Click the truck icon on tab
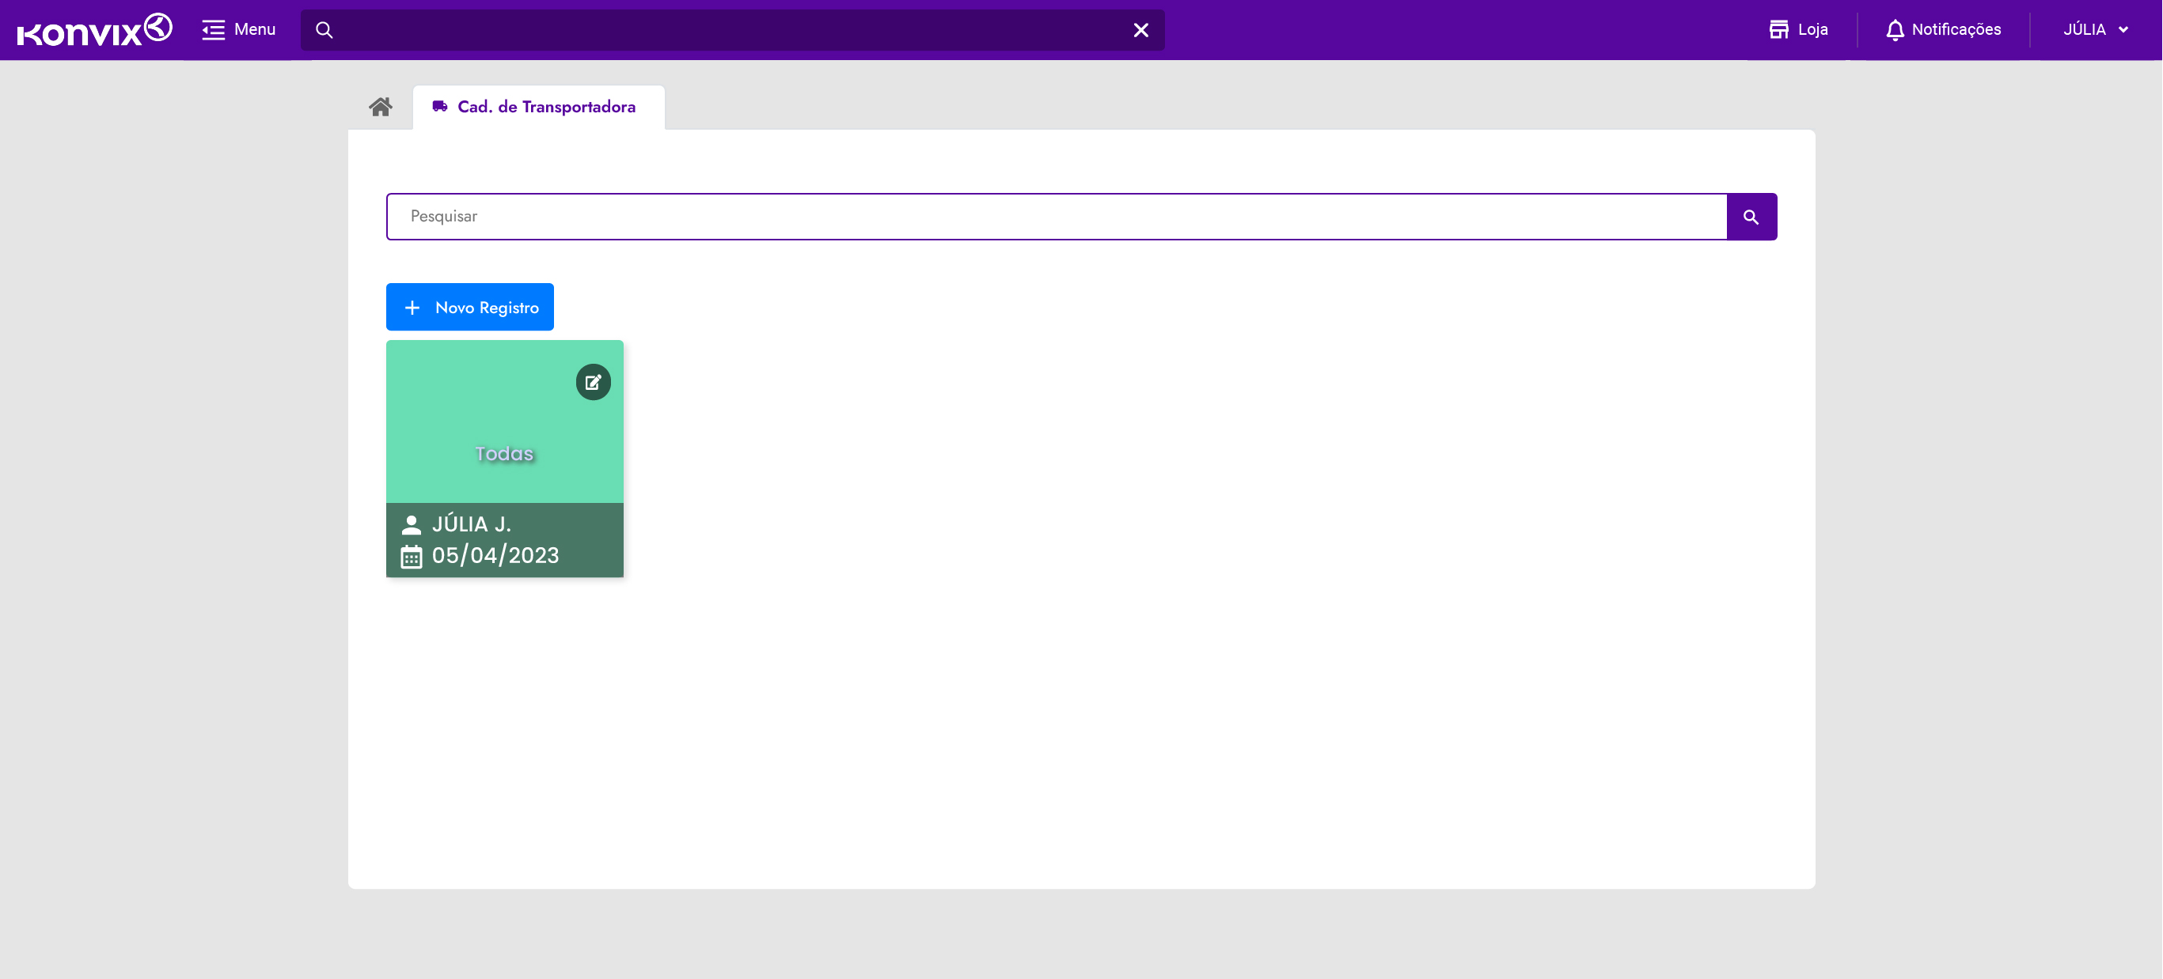2163x979 pixels. [439, 107]
